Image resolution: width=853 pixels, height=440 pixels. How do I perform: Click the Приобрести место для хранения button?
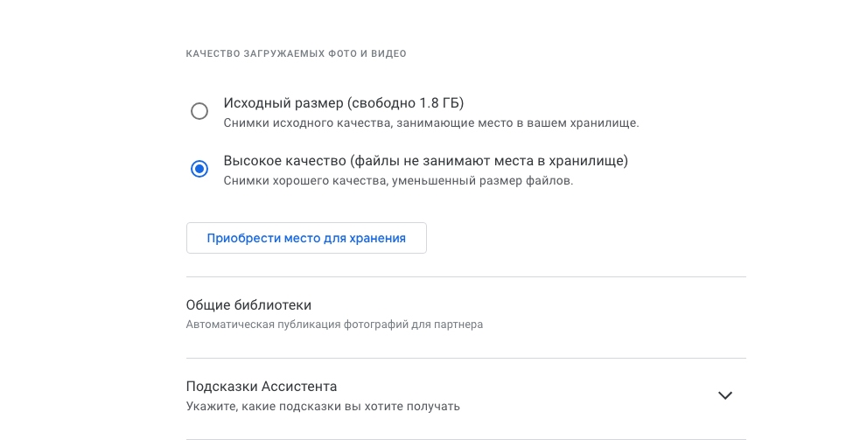coord(306,238)
